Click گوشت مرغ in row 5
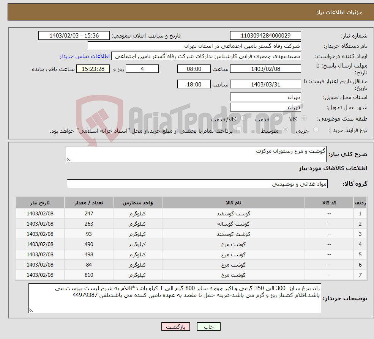Viewport: 374px width, 339px height. coord(234,255)
